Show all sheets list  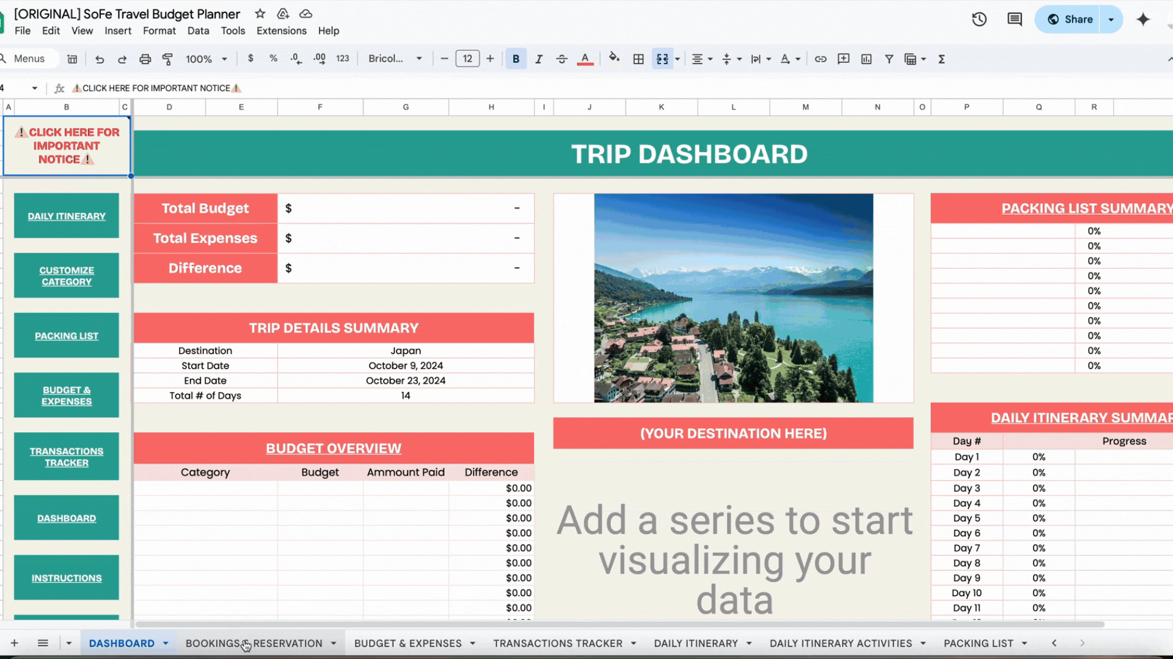click(x=43, y=643)
